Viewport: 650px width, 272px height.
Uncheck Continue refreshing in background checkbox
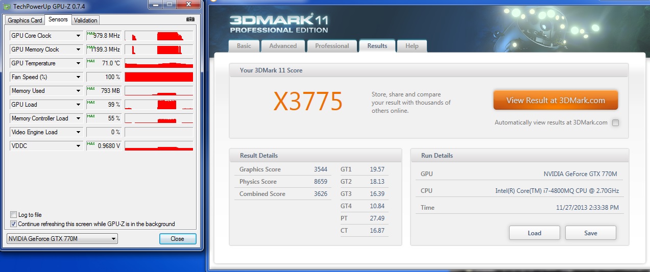pyautogui.click(x=14, y=224)
